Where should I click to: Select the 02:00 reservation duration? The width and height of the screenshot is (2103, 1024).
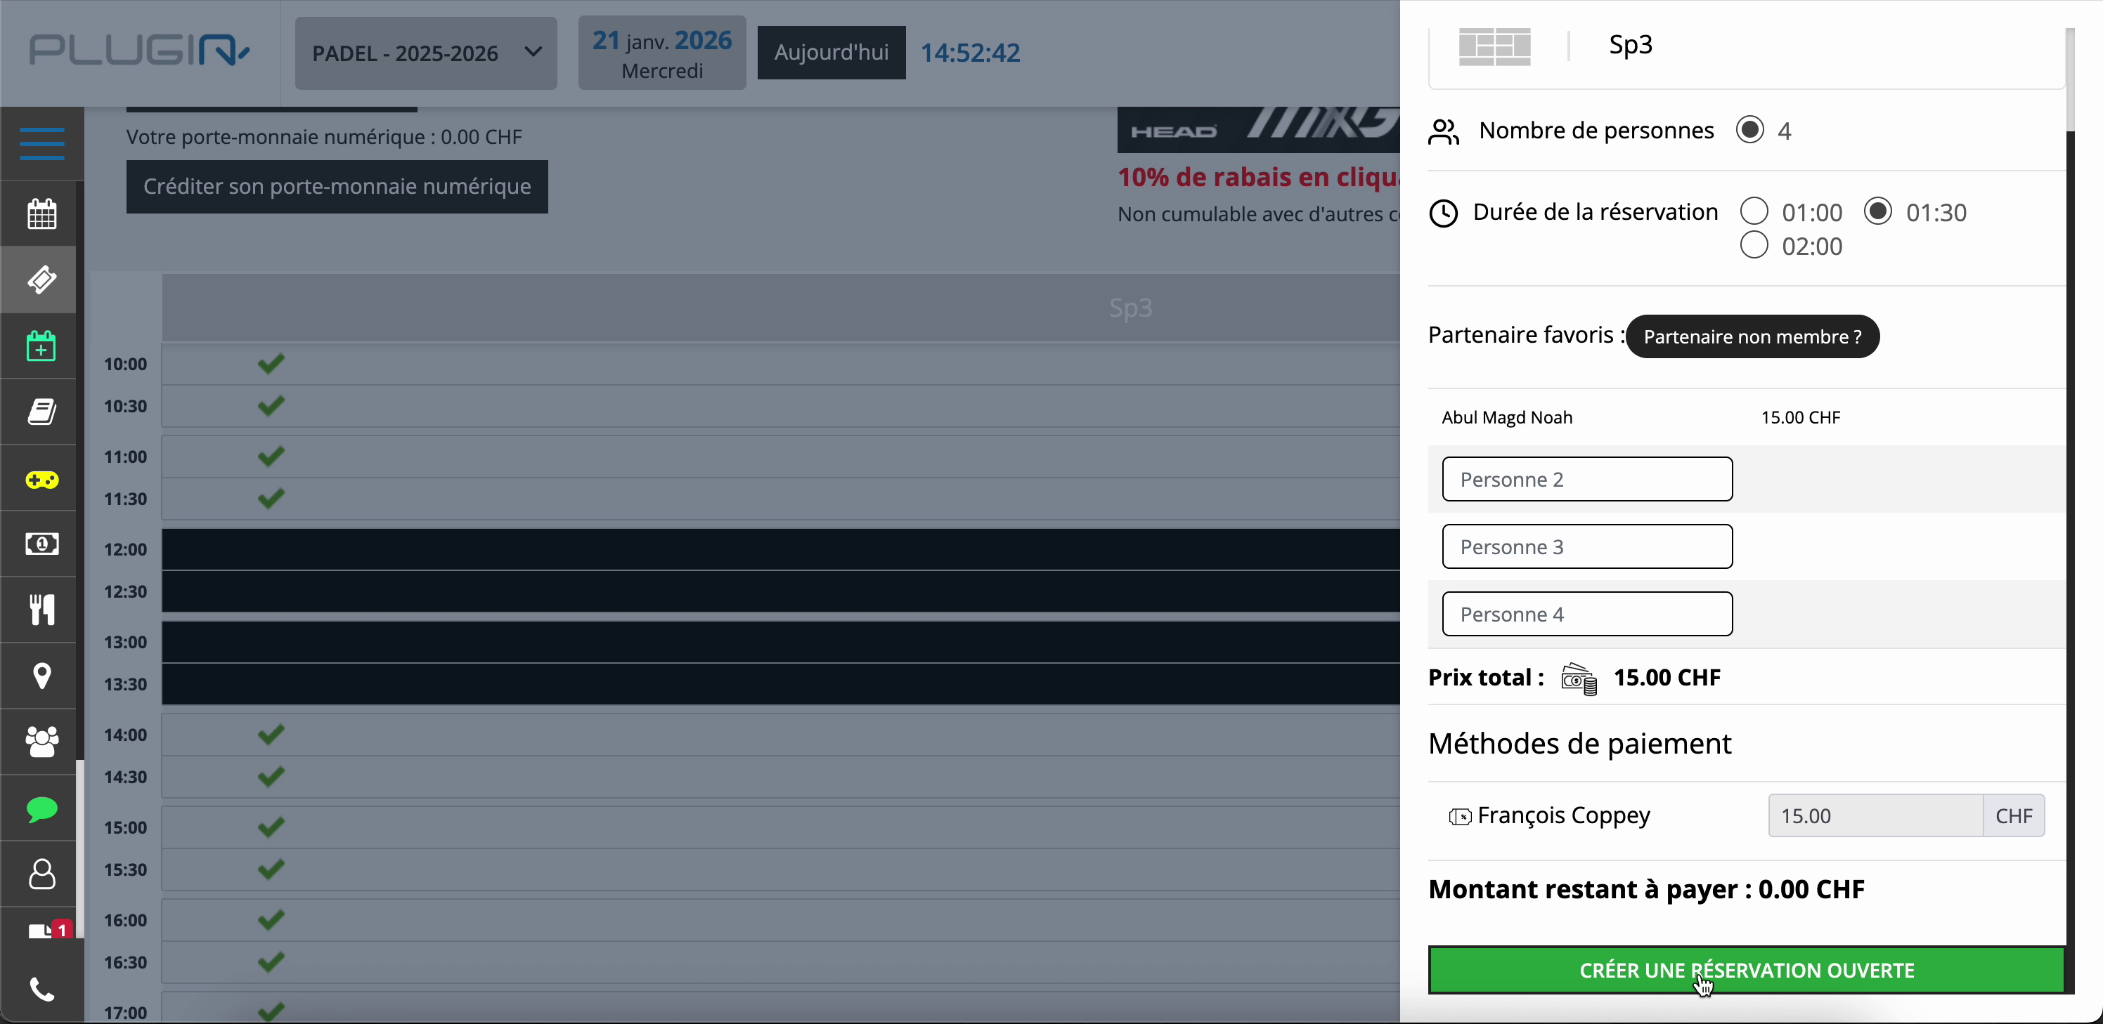[x=1754, y=246]
